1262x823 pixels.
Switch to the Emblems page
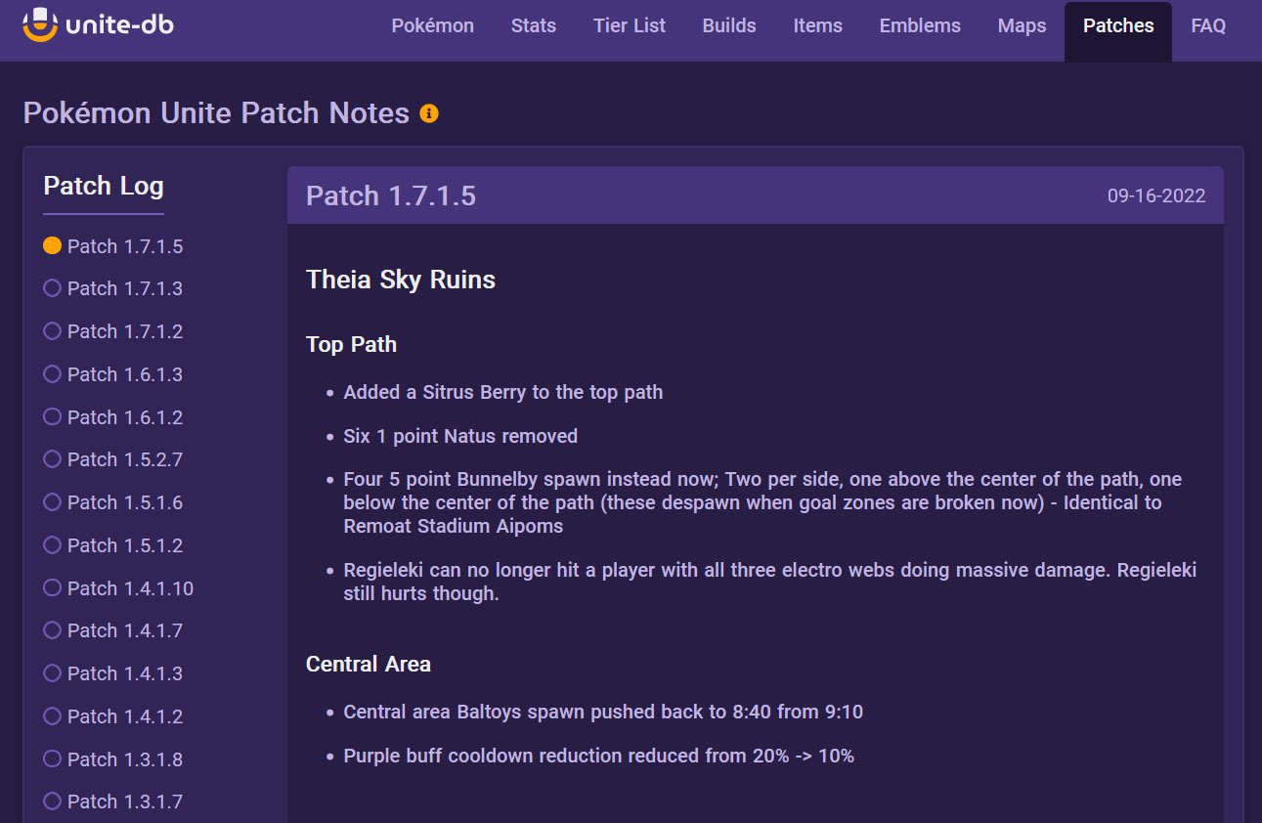pyautogui.click(x=920, y=26)
